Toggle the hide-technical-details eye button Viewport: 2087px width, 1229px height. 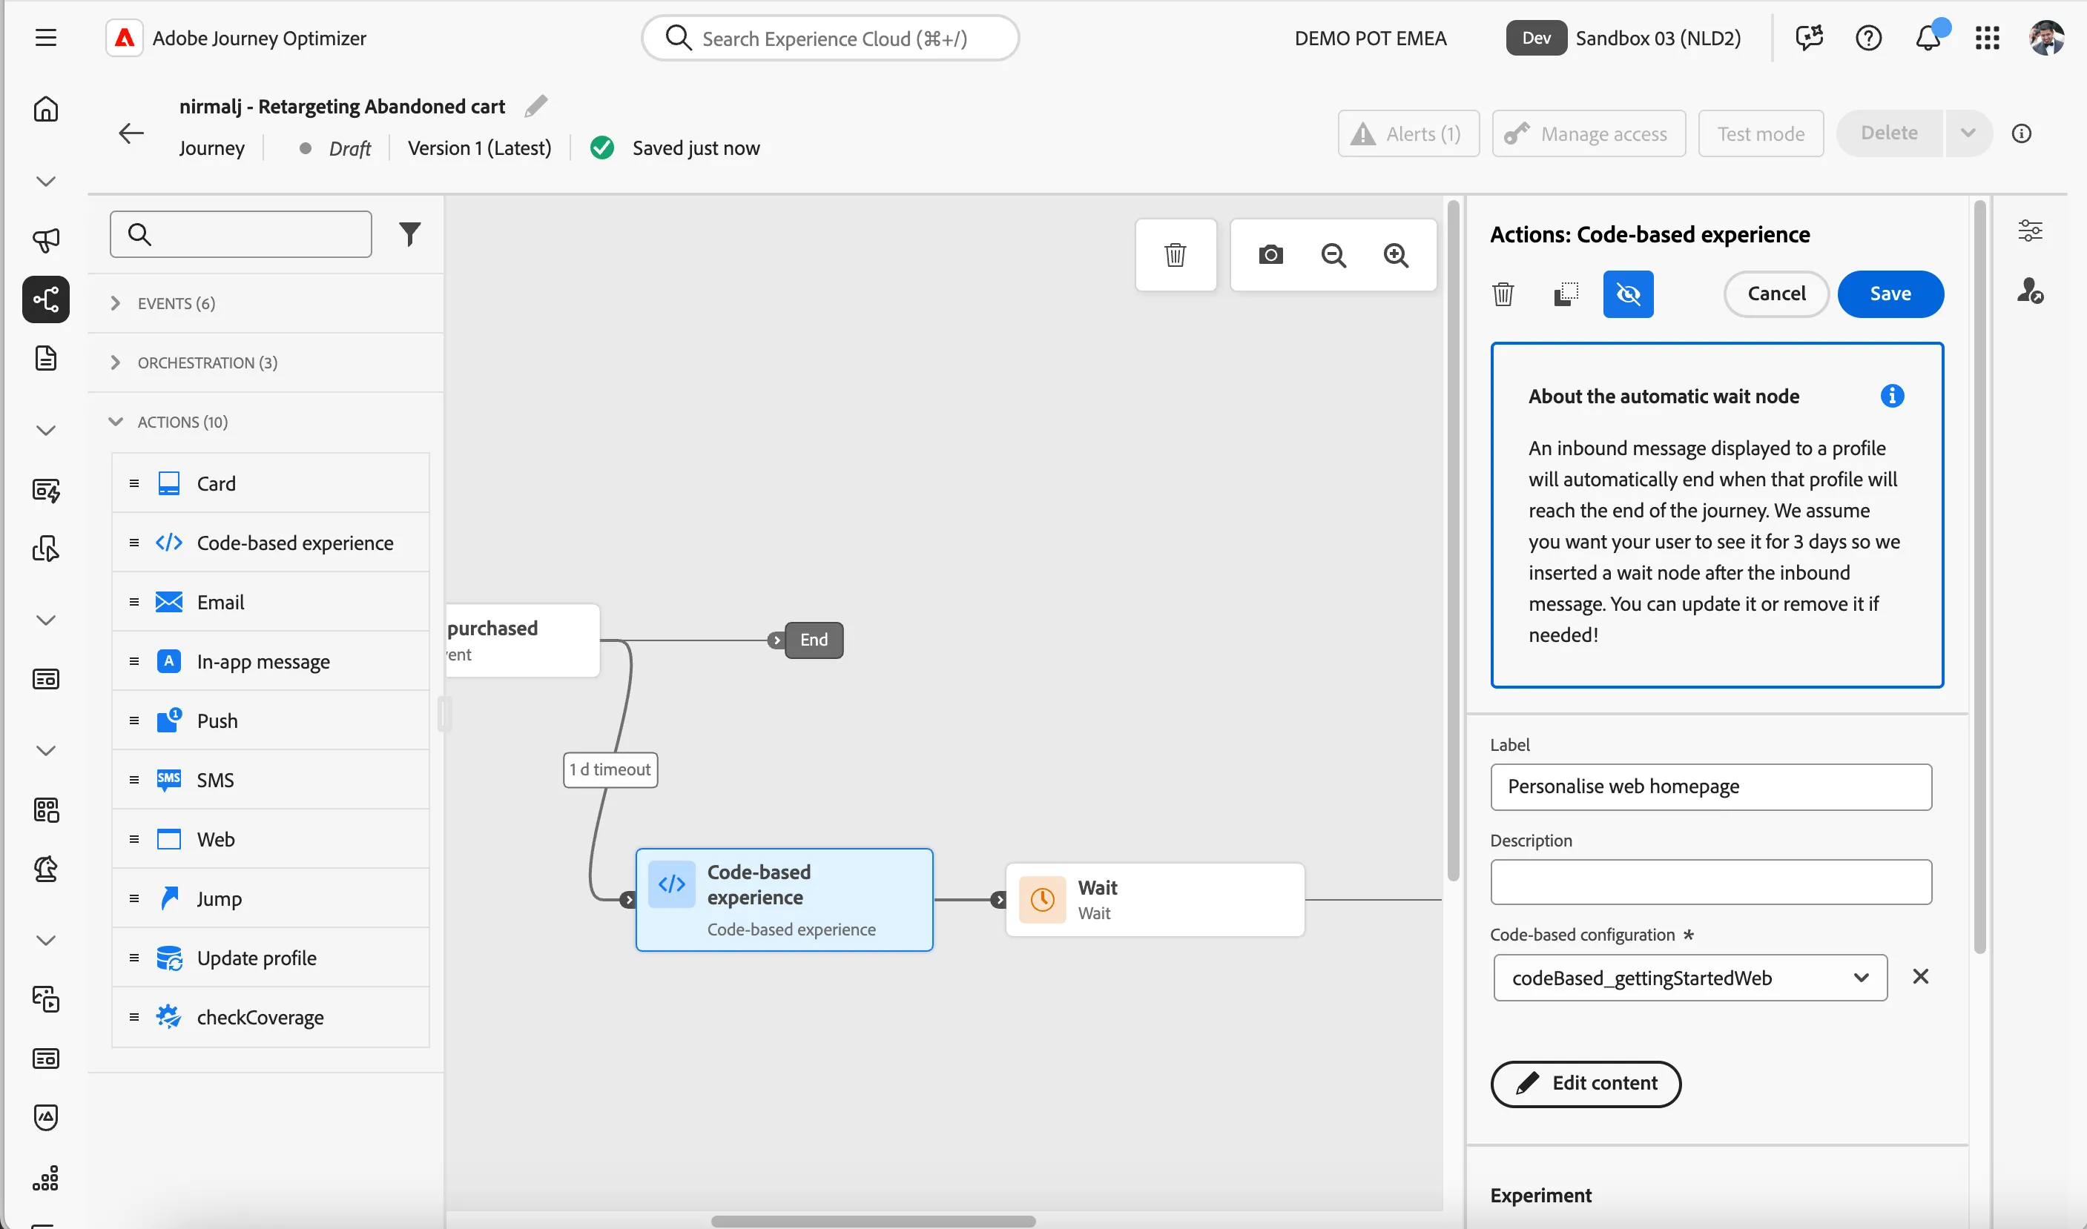coord(1628,294)
